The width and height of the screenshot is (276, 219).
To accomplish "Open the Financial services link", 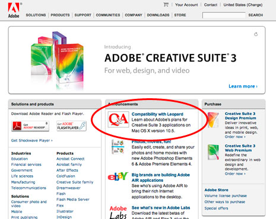I will [26, 165].
